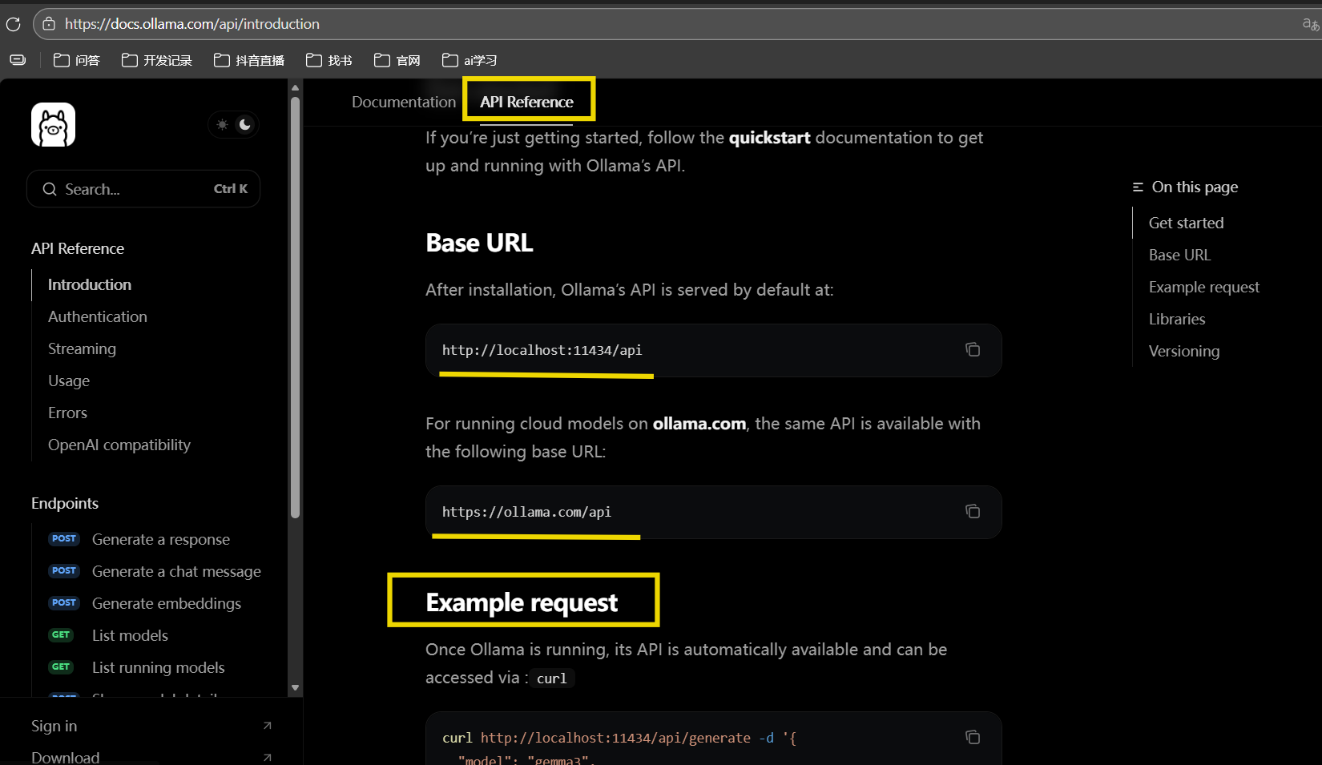
Task: Click the site info lock icon
Action: click(49, 24)
